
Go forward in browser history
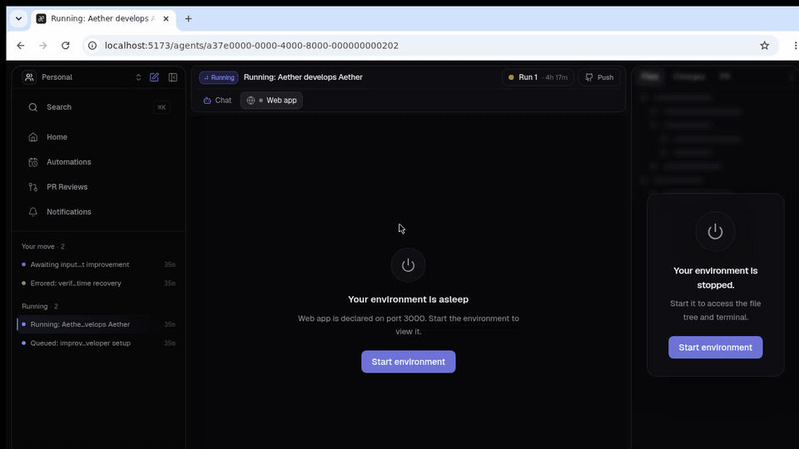tap(42, 45)
